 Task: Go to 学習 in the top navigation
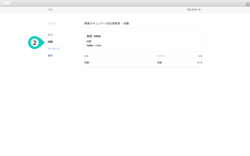pos(50,10)
